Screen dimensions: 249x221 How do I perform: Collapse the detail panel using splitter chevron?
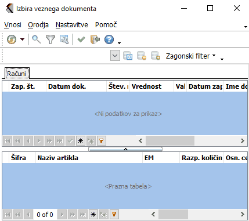[x=125, y=149]
